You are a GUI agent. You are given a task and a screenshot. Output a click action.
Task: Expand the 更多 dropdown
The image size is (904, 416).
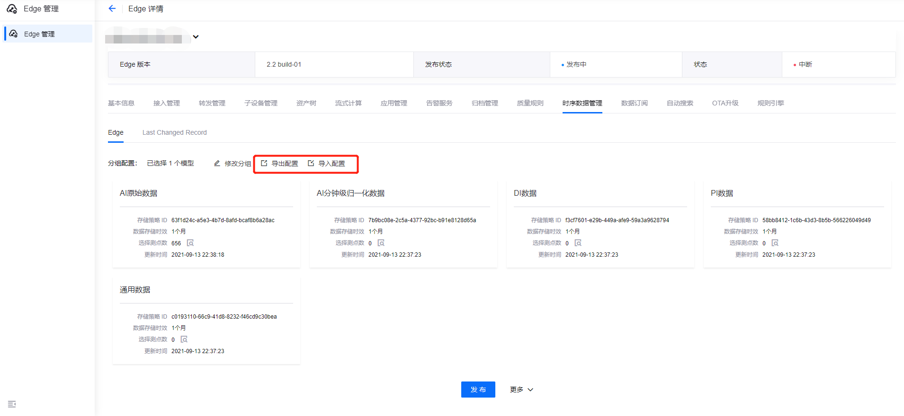tap(521, 390)
